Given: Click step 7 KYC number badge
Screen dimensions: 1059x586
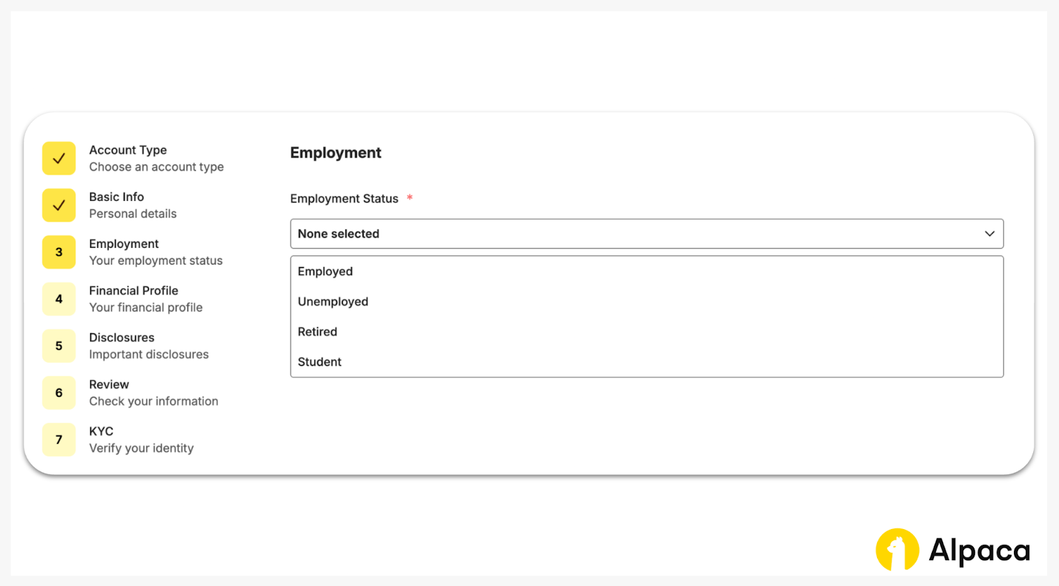Looking at the screenshot, I should [59, 440].
